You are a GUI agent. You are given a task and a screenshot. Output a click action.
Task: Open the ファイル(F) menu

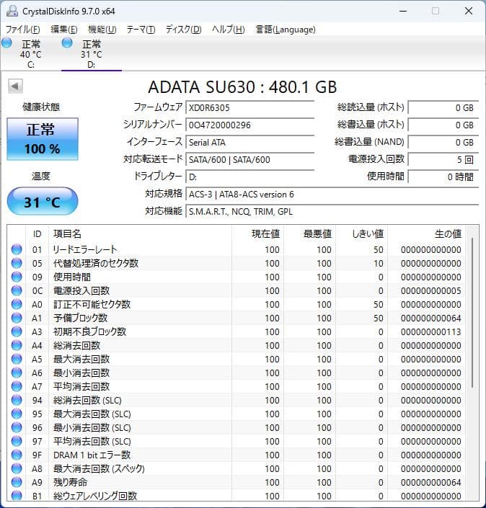(22, 30)
